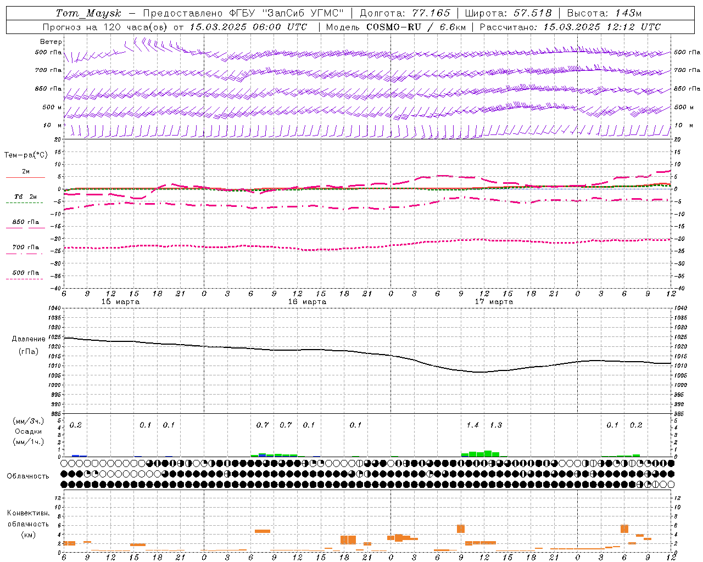Click the 'Высота: 143м' header field

click(604, 13)
